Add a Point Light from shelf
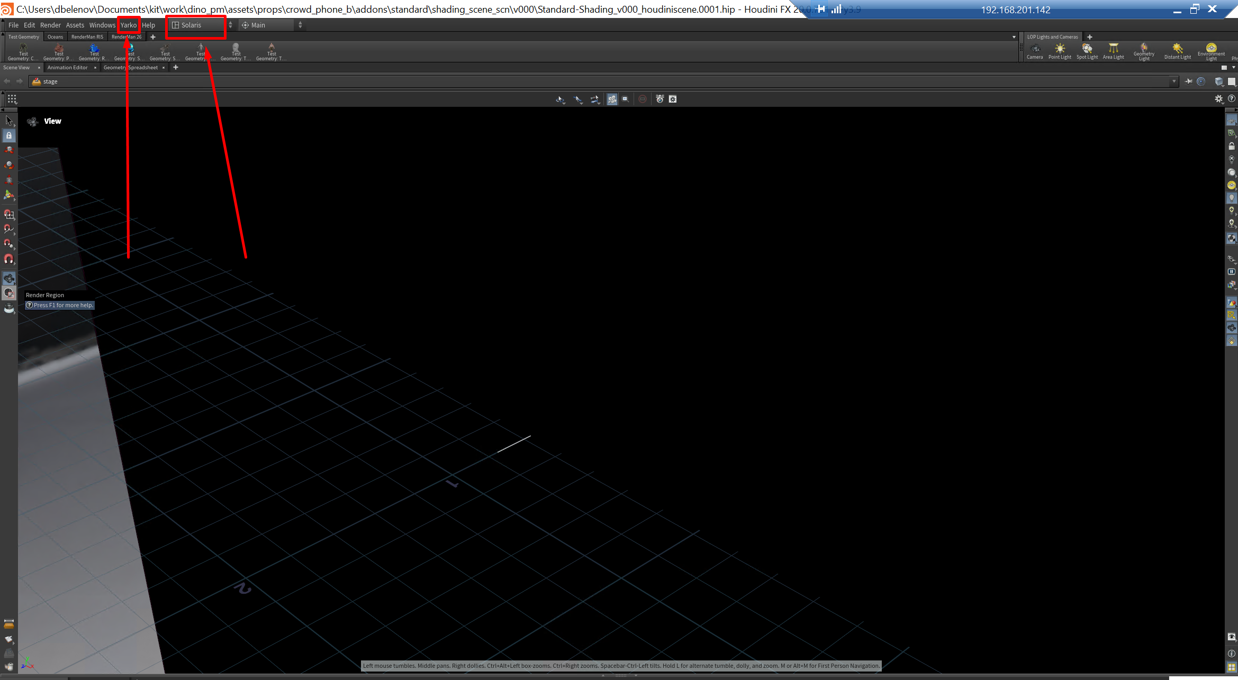The width and height of the screenshot is (1238, 680). (x=1060, y=51)
